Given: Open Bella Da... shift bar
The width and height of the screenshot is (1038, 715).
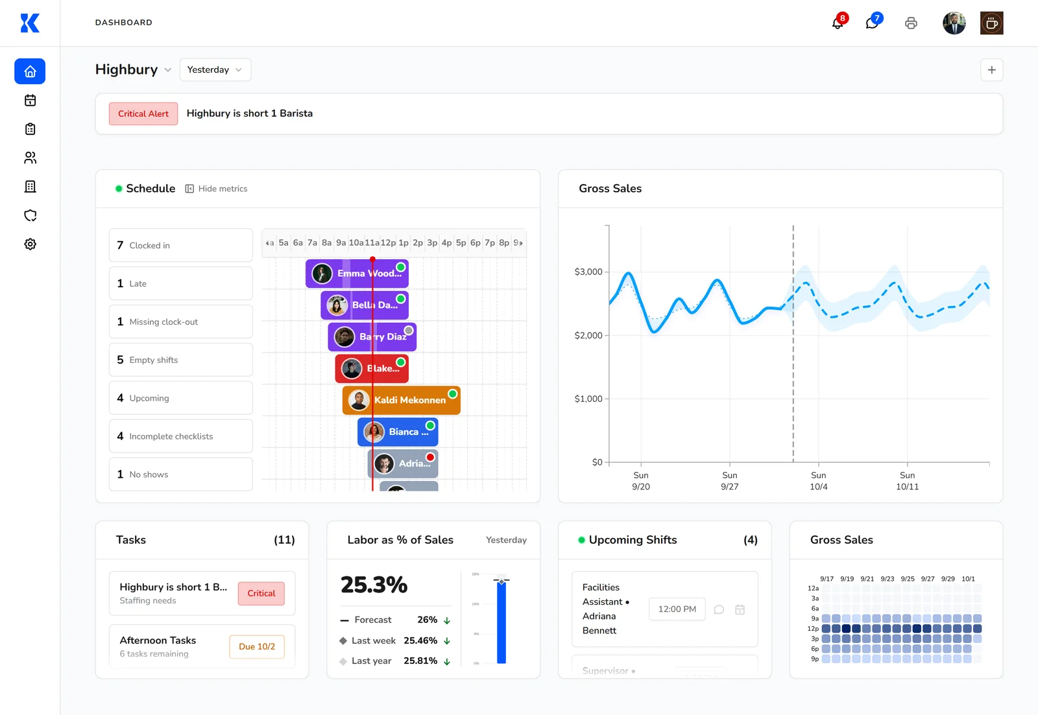Looking at the screenshot, I should [365, 305].
